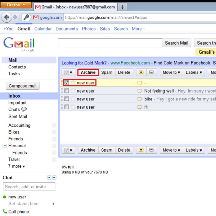The width and height of the screenshot is (216, 216).
Task: Star the 'Hi' message
Action: point(73,107)
